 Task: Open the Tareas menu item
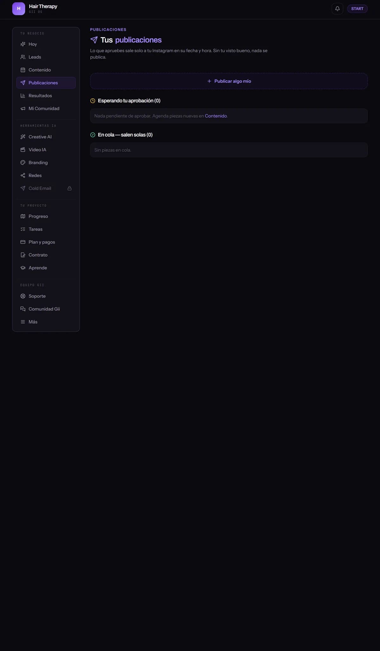point(46,229)
